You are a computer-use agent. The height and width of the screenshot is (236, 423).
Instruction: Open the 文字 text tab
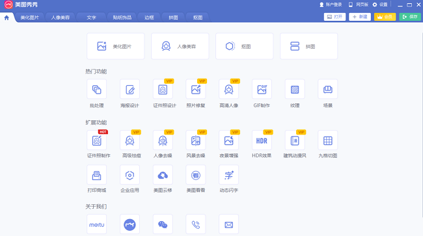coord(91,18)
